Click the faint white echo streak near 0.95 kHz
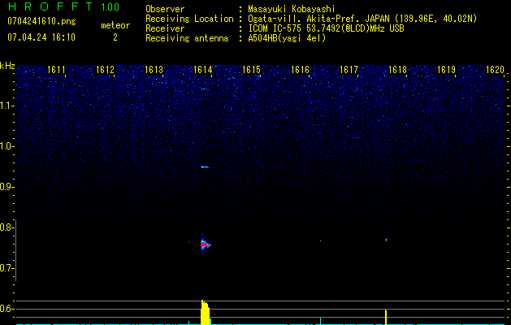 point(205,167)
